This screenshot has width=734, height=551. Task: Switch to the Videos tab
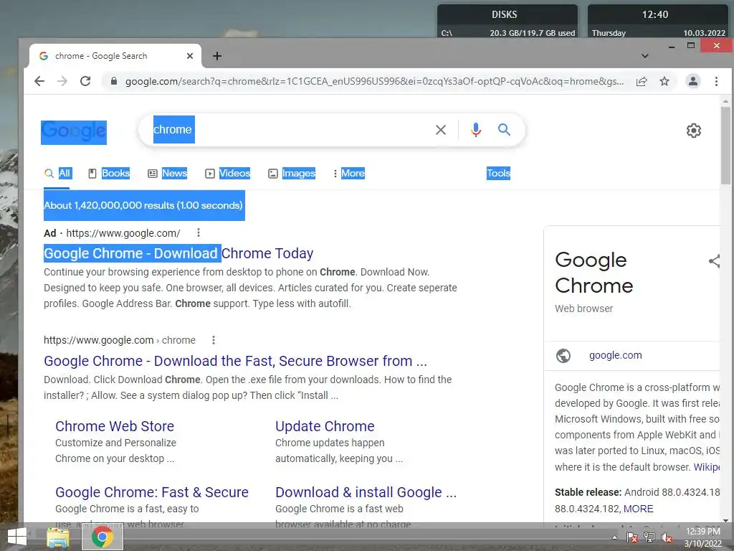point(228,174)
